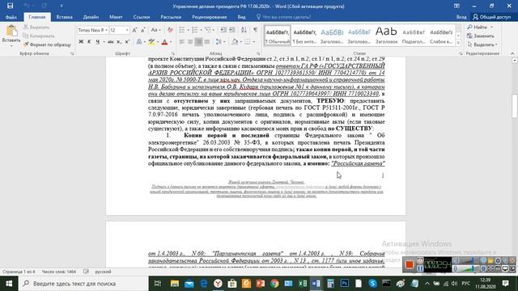Open the Font dialog launcher in the Шрифт group
The width and height of the screenshot is (518, 291).
click(x=172, y=53)
